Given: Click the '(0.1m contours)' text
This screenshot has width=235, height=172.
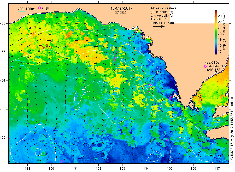Looking at the screenshot, I should pos(162,12).
